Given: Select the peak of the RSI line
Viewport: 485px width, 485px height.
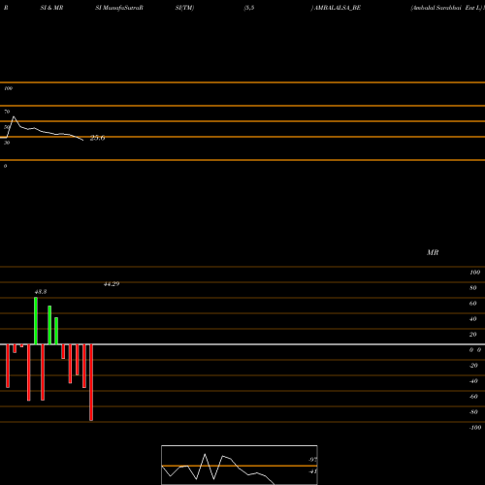Looking at the screenshot, I should click(14, 116).
